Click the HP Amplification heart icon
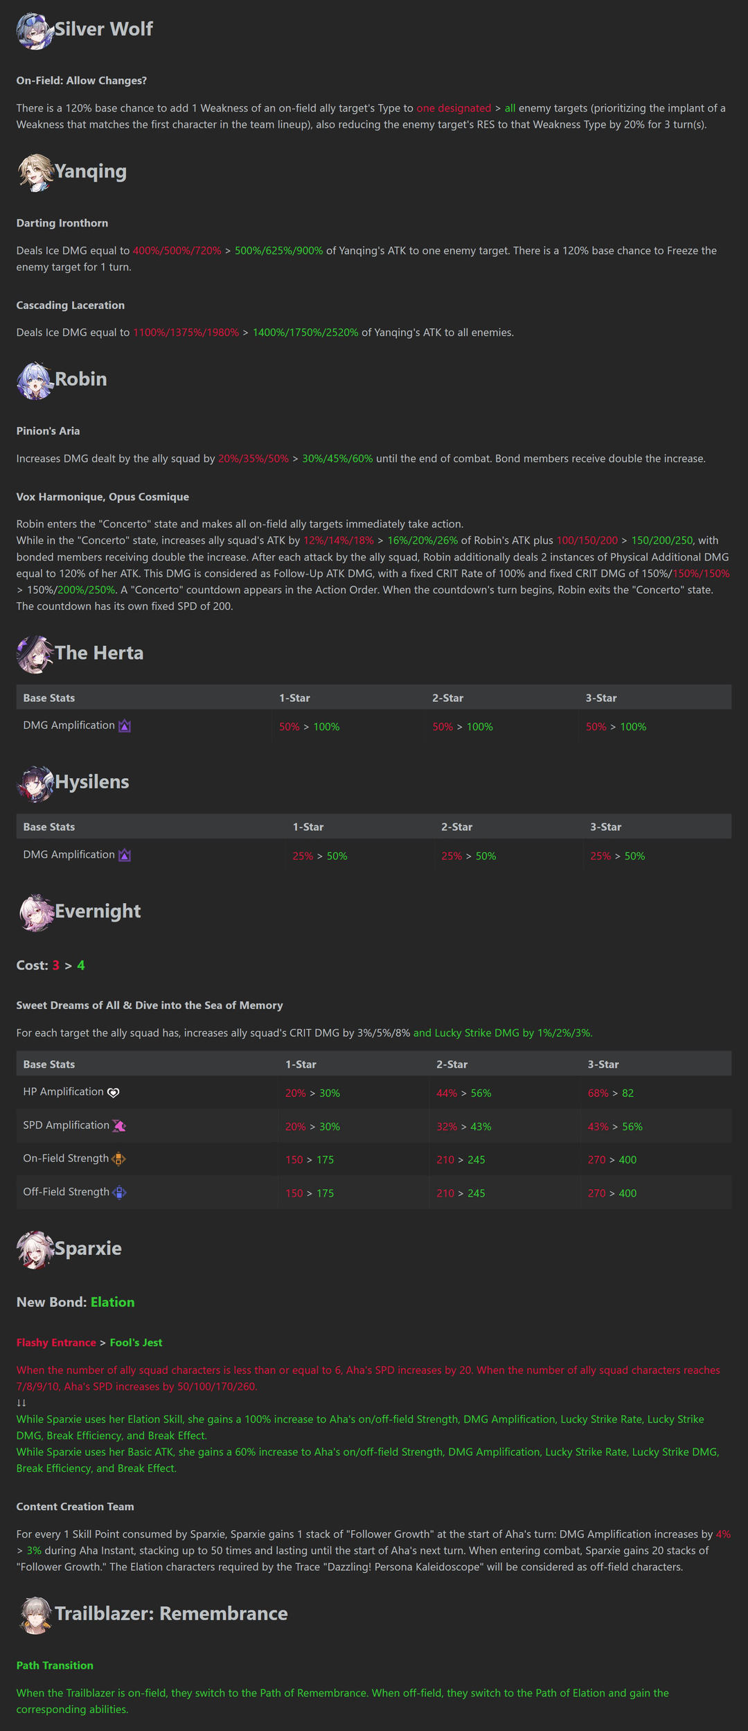Screen dimensions: 748x1731 coord(114,1093)
